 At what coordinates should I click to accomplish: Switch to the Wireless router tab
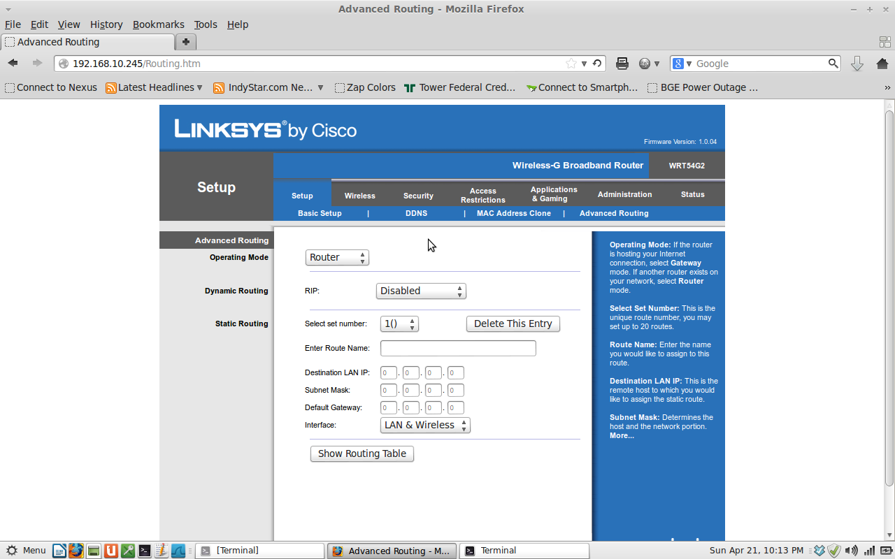[360, 196]
